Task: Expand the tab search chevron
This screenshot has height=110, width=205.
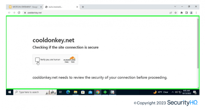Action: tap(175, 7)
